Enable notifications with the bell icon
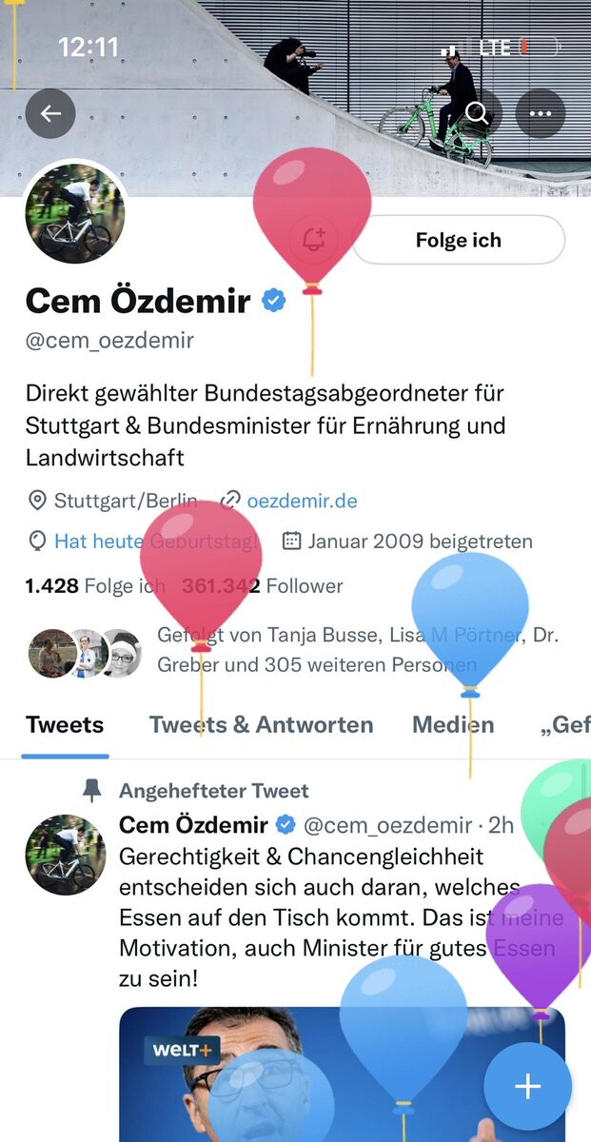The width and height of the screenshot is (591, 1142). tap(314, 240)
